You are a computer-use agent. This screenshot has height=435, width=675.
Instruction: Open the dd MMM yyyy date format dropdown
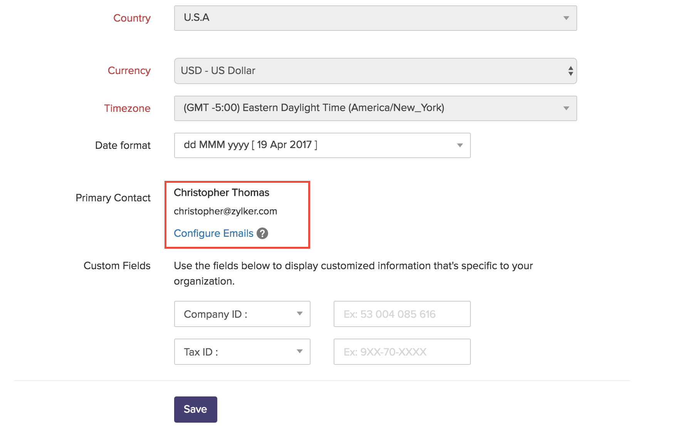click(322, 145)
